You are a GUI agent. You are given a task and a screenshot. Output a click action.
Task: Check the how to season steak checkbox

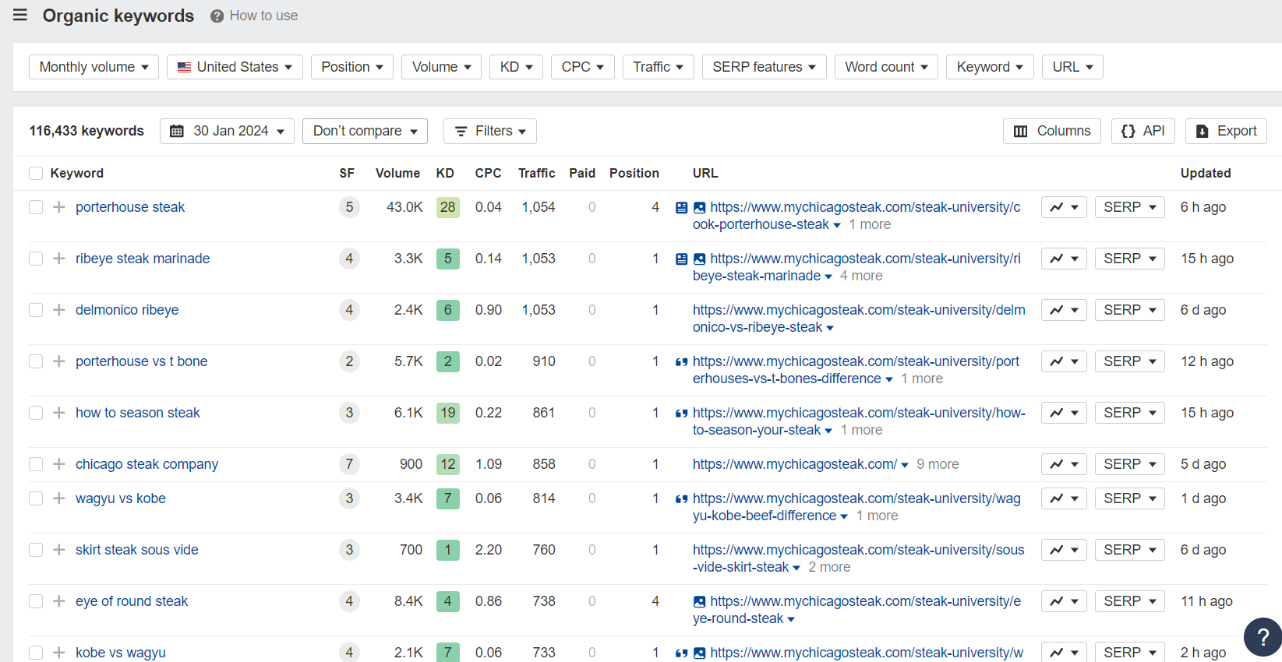(x=36, y=413)
